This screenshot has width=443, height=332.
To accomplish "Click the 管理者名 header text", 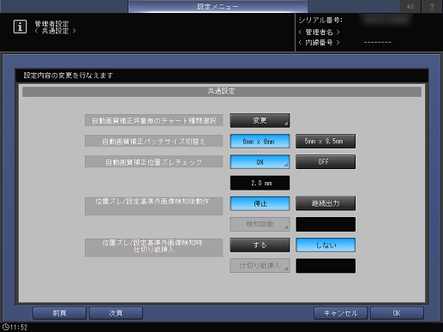I will [319, 32].
